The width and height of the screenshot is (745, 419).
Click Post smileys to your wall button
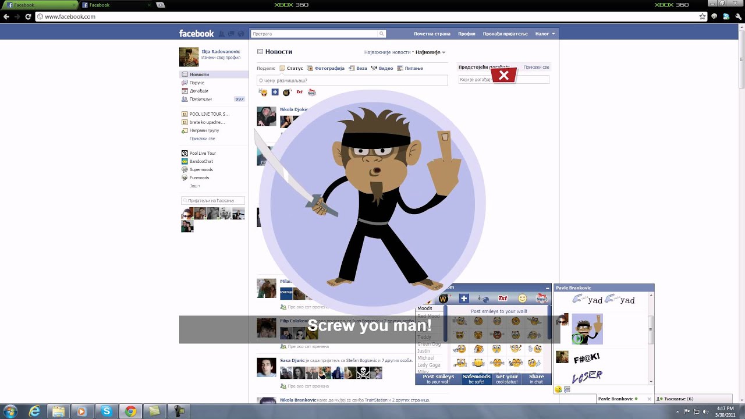(438, 379)
